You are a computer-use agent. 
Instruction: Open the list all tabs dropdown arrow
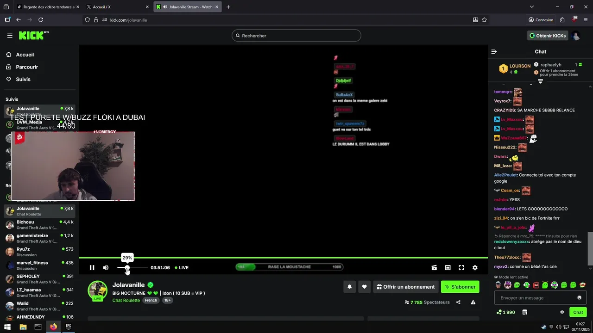pos(532,7)
